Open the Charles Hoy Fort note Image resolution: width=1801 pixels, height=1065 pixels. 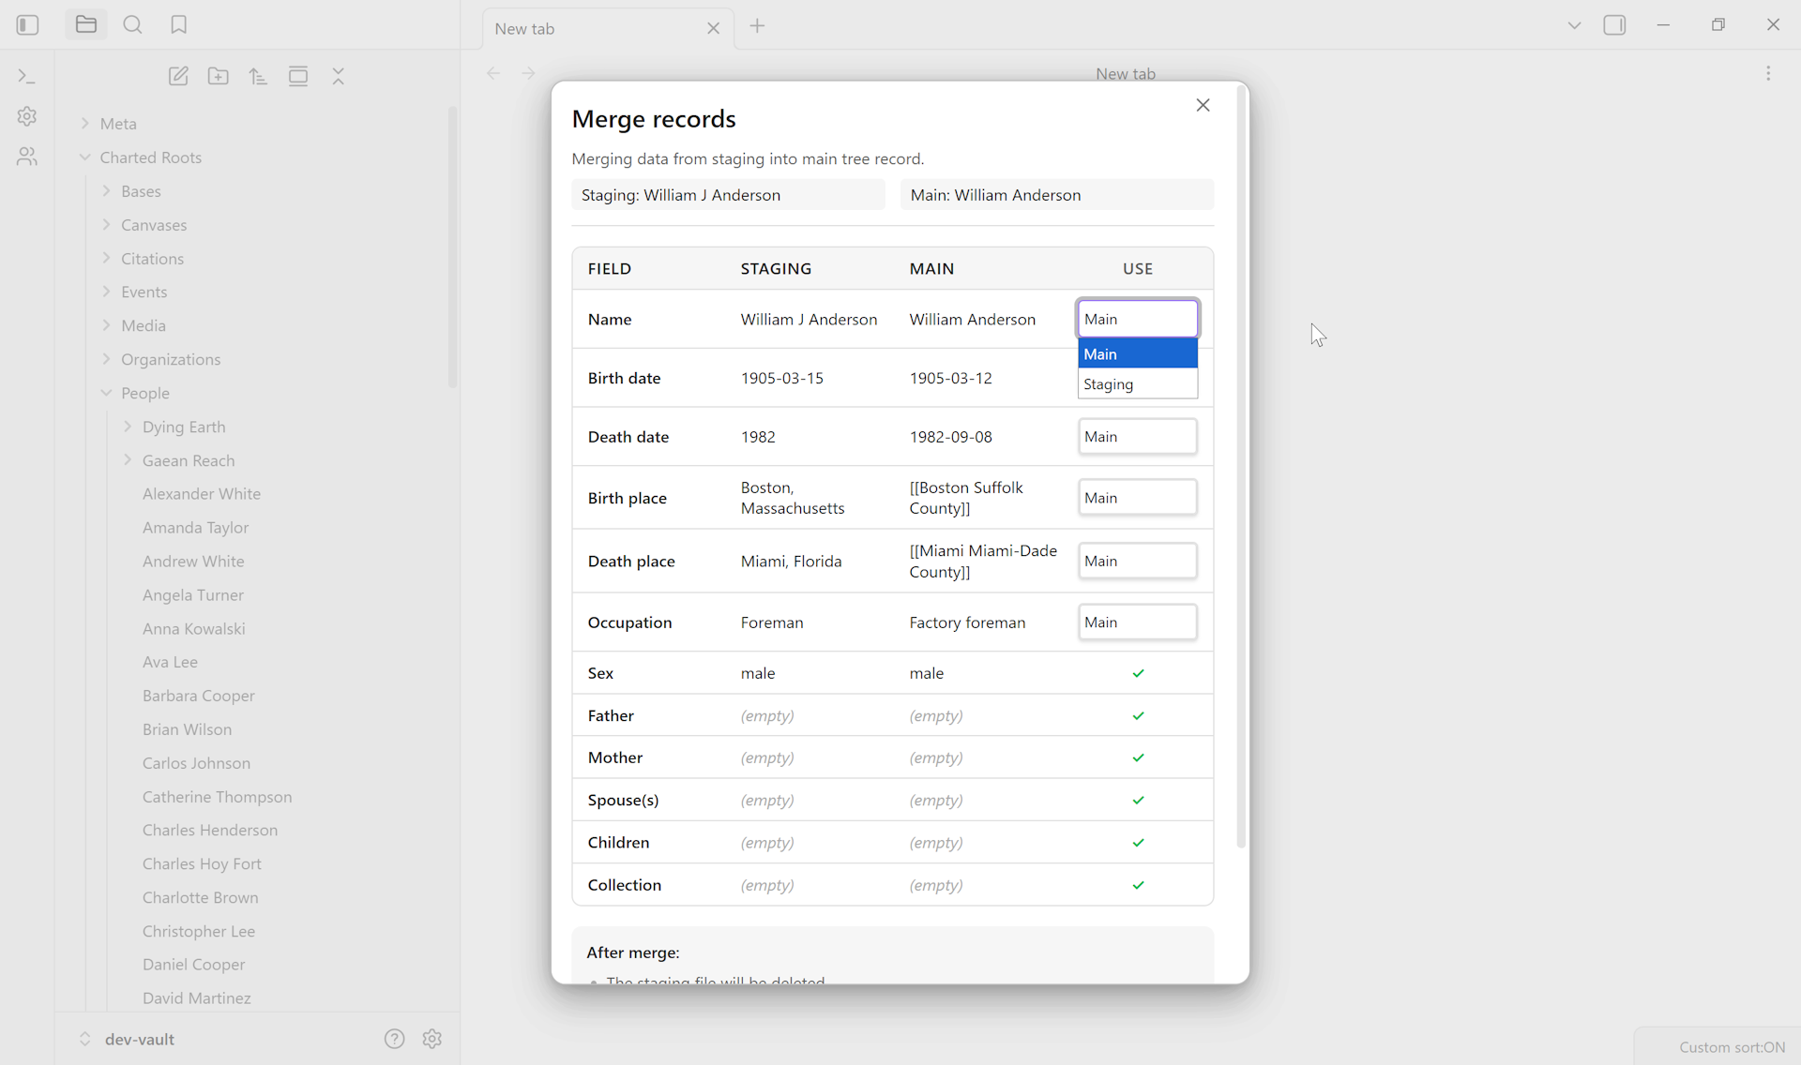click(202, 863)
